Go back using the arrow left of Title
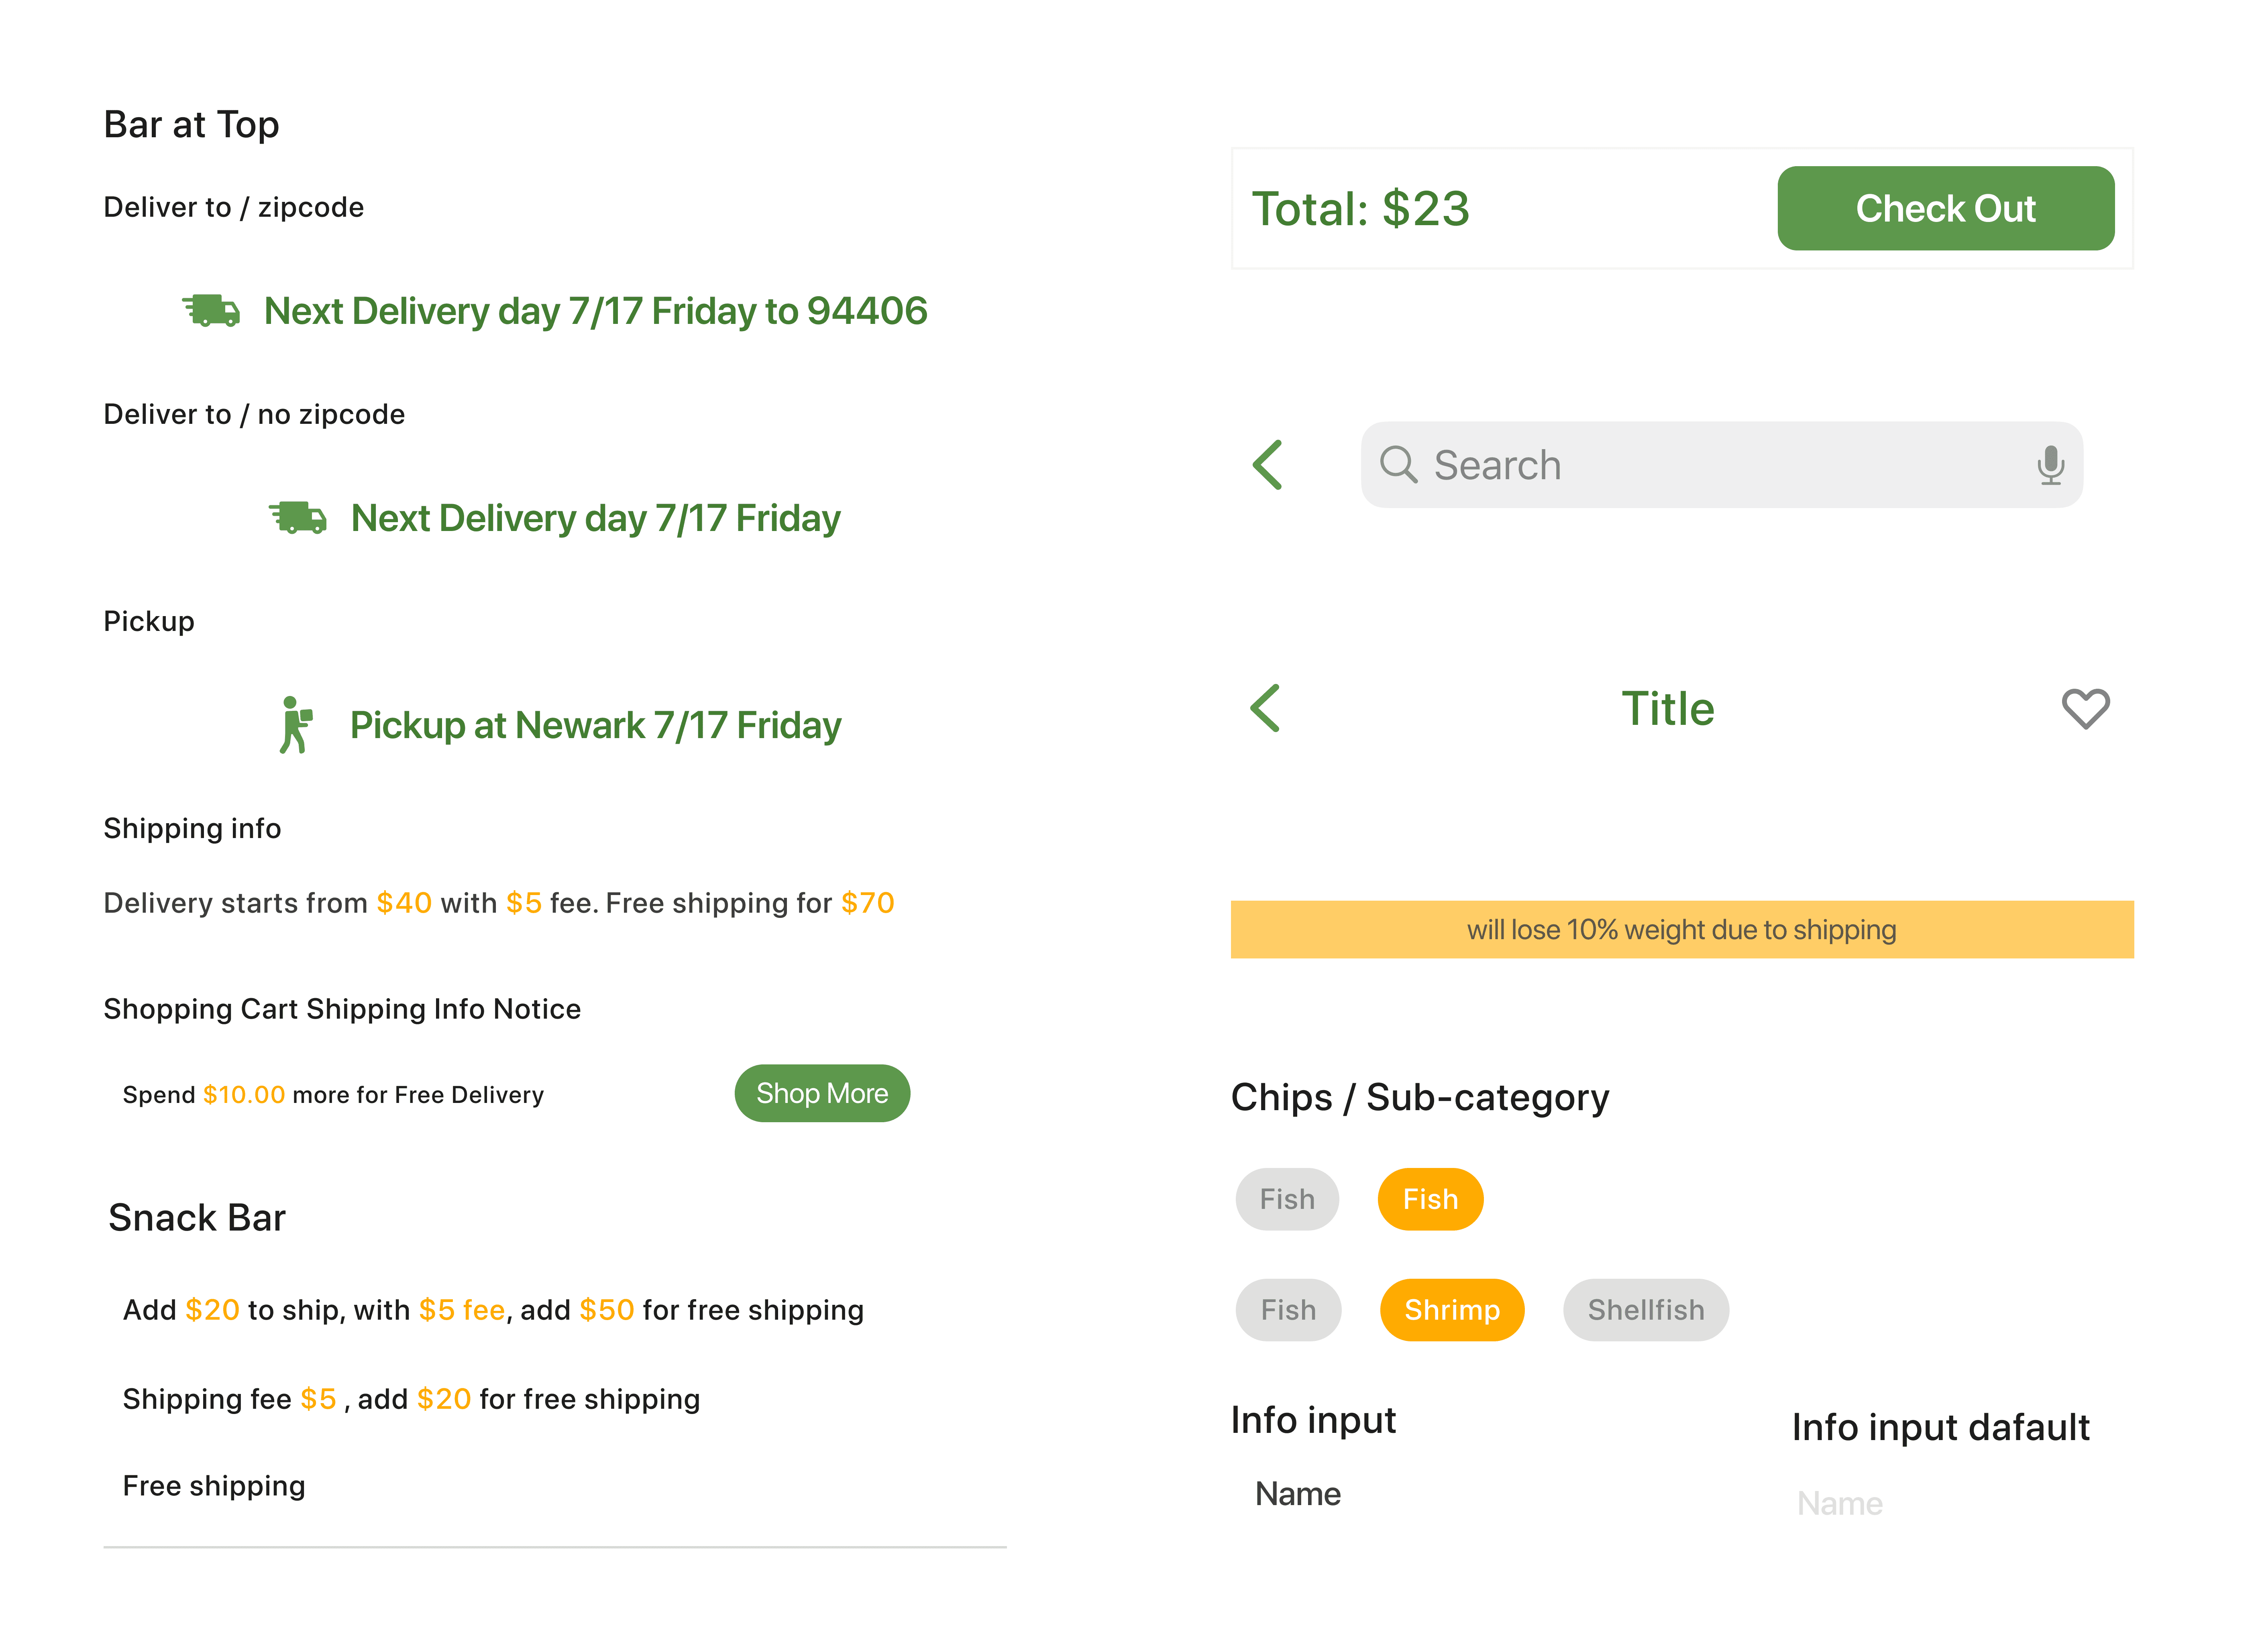Viewport: 2262px width, 1652px height. click(1265, 708)
